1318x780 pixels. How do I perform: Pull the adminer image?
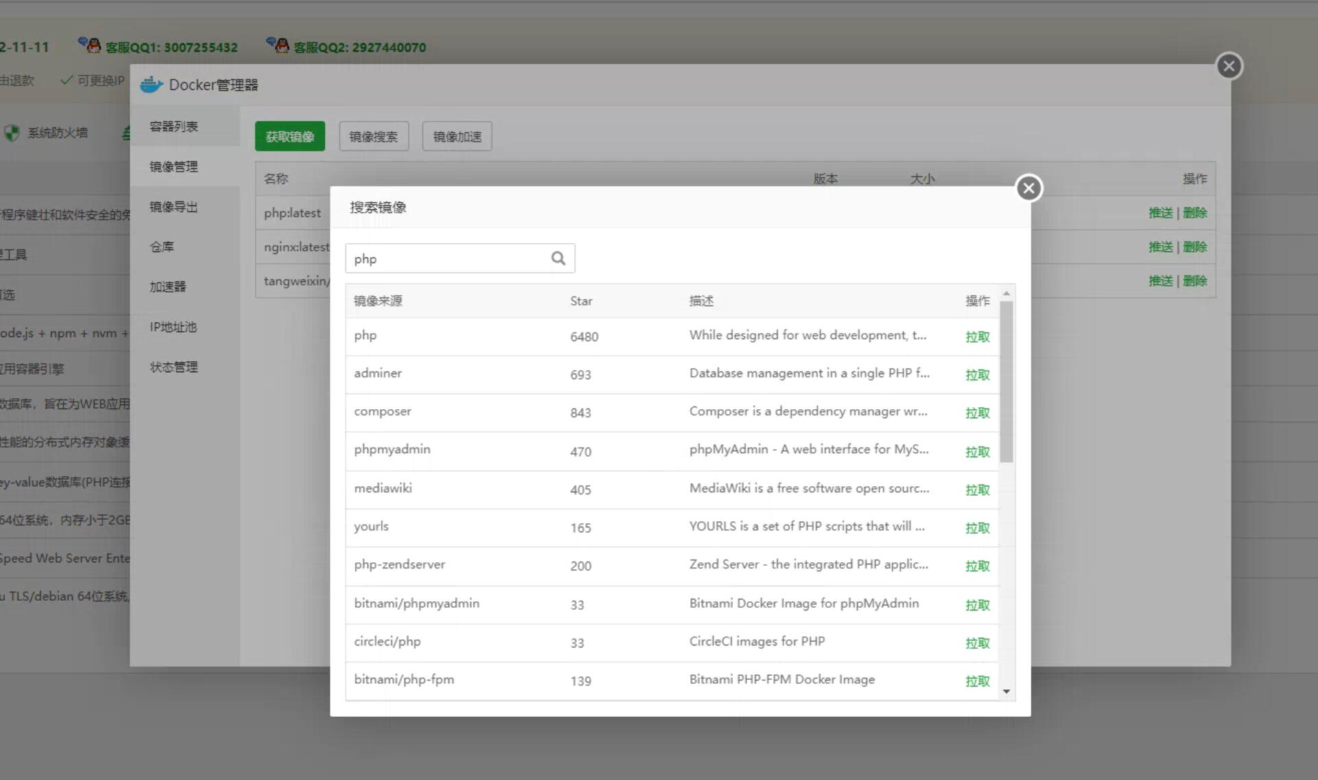click(977, 374)
